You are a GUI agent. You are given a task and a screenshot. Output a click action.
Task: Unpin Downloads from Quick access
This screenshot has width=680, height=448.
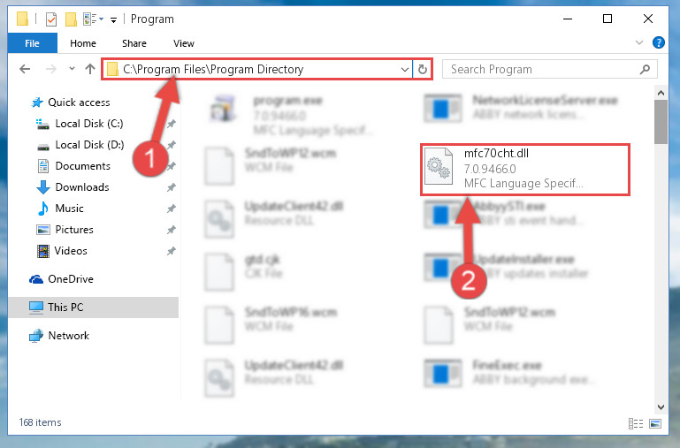pyautogui.click(x=172, y=187)
